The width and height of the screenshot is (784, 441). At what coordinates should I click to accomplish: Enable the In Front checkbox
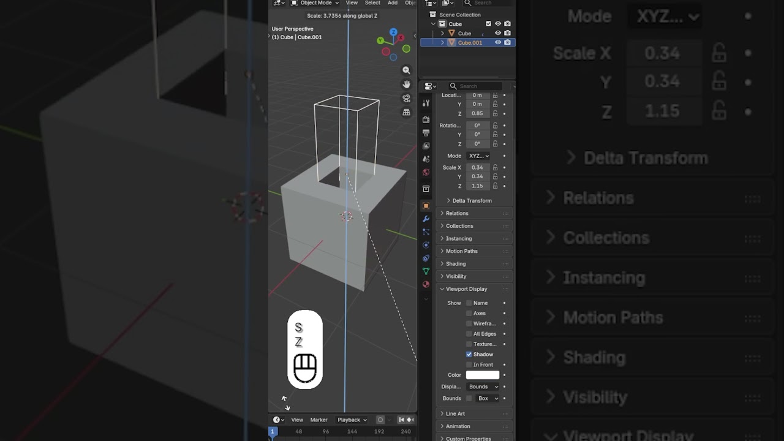tap(469, 364)
